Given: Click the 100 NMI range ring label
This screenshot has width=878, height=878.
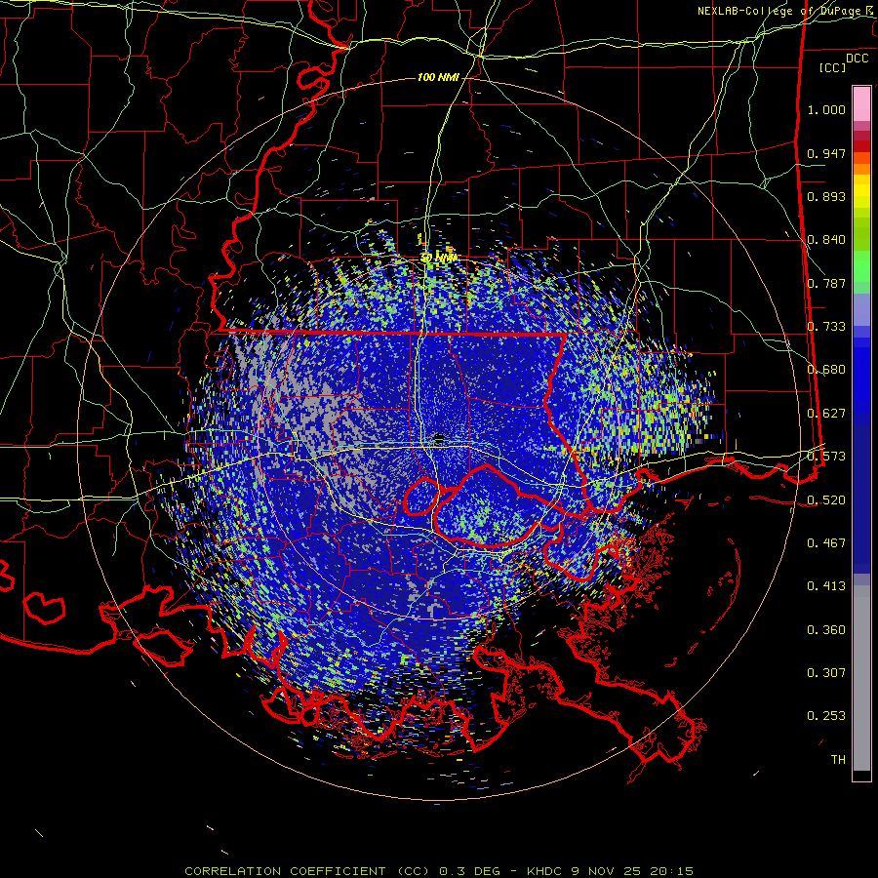Looking at the screenshot, I should point(438,77).
